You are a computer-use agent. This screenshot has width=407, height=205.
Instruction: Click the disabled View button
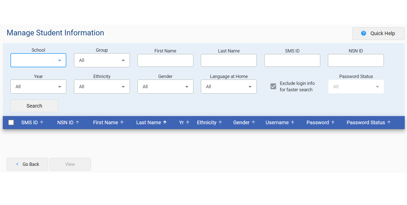click(x=70, y=164)
